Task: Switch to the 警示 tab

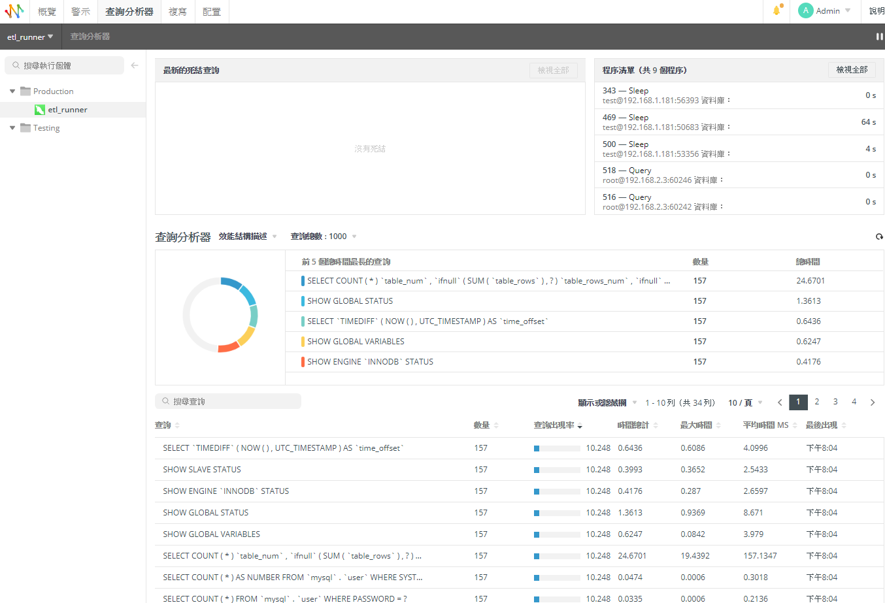Action: [x=80, y=12]
